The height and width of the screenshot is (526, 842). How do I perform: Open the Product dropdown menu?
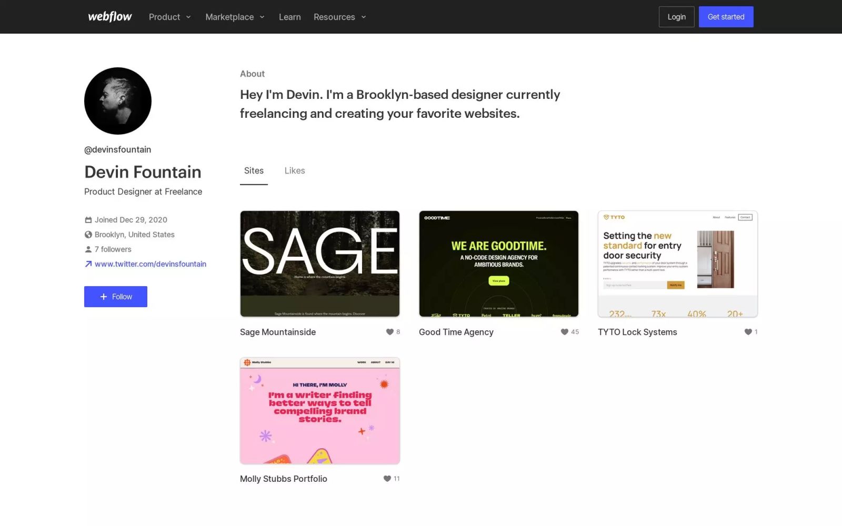(169, 17)
